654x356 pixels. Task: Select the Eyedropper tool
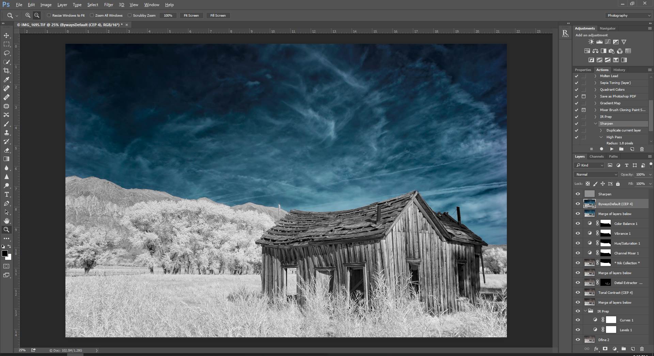coord(6,80)
